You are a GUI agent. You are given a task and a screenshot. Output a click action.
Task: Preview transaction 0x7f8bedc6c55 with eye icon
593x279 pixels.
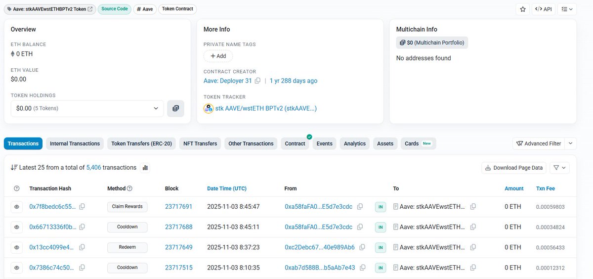16,207
